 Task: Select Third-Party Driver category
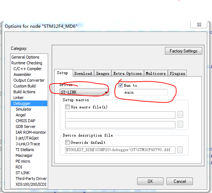[x=31, y=179]
